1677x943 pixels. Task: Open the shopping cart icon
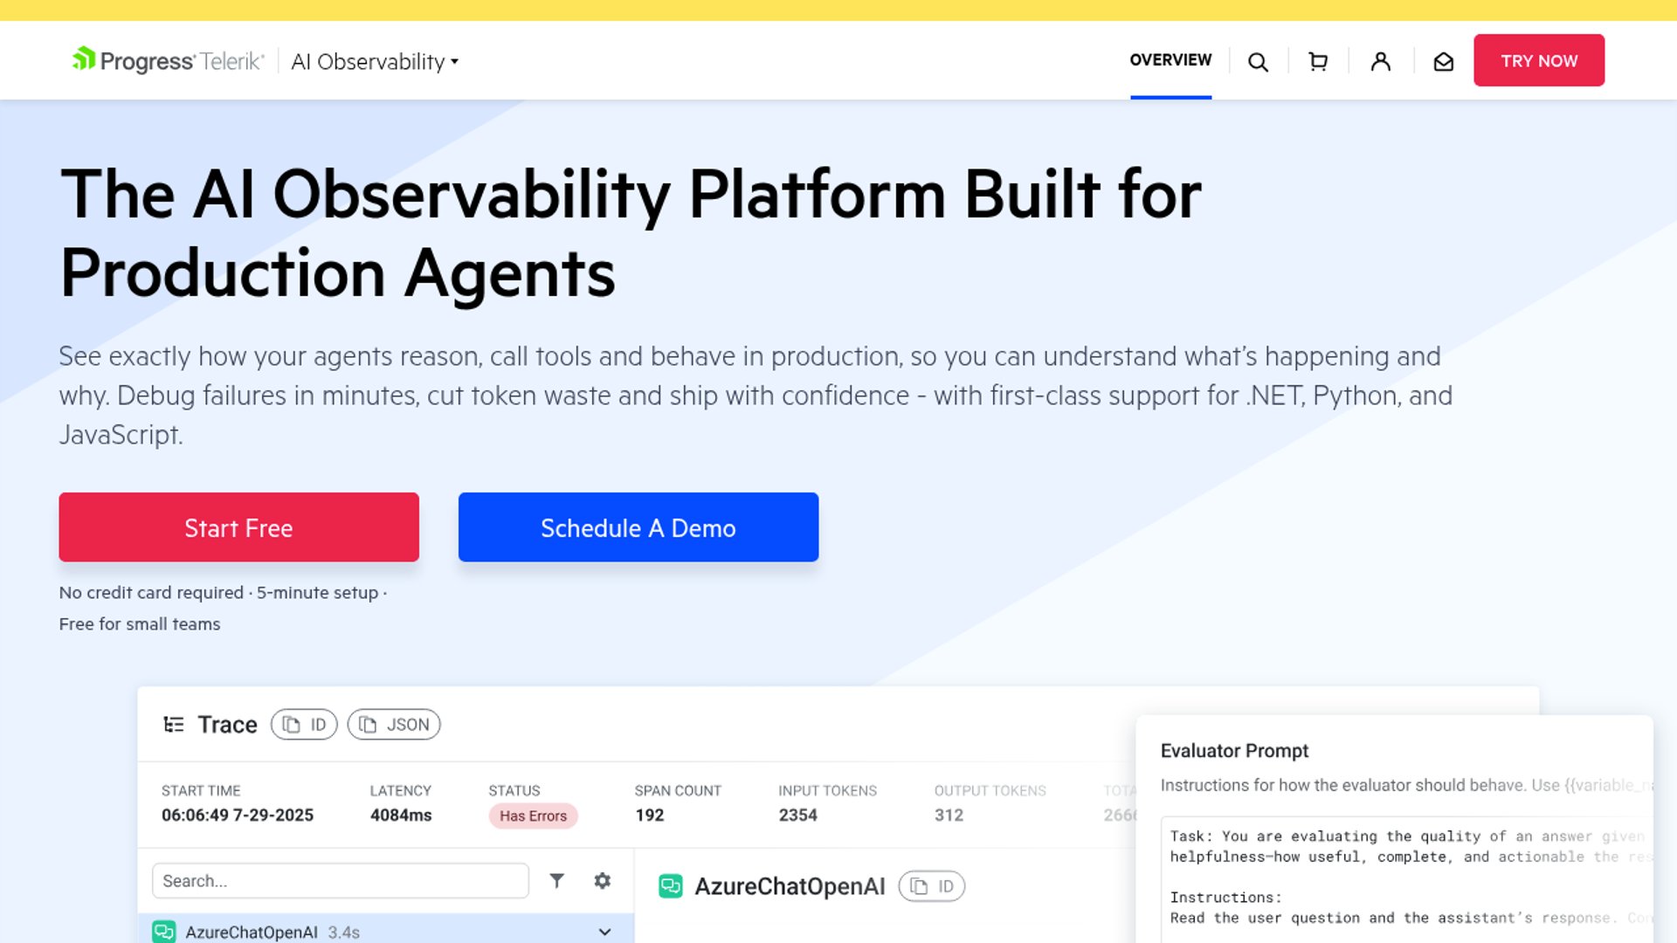coord(1318,62)
